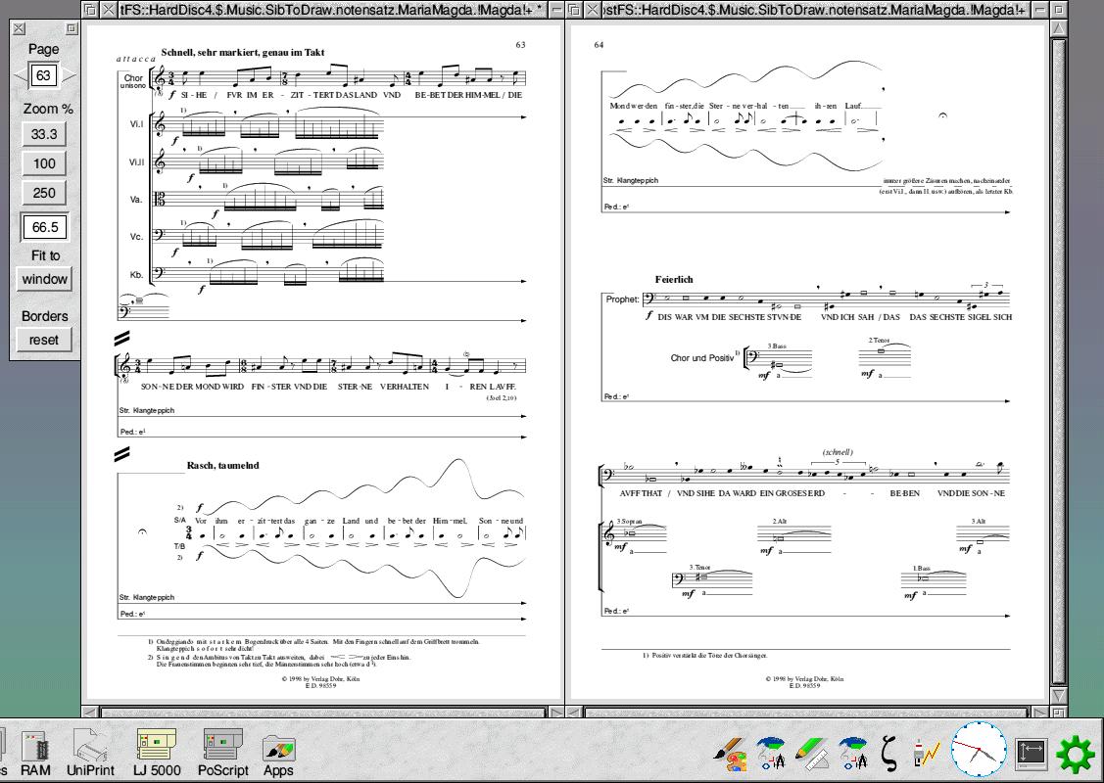Viewport: 1104px width, 783px height.
Task: Click the 'Kb.' staff label
Action: tap(136, 274)
